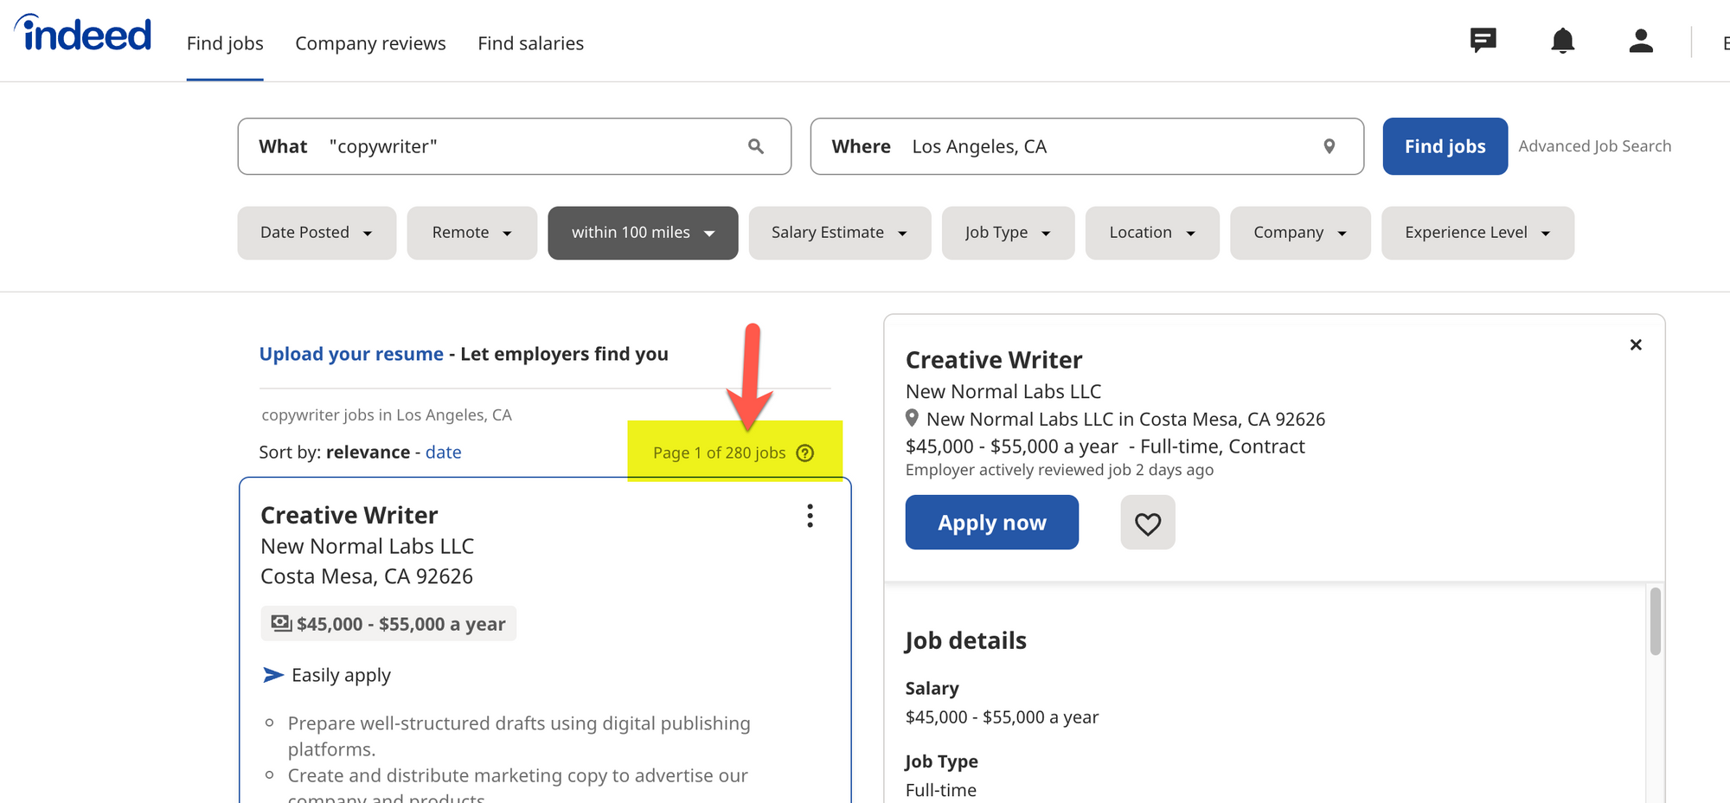The image size is (1730, 803).
Task: Open the messages chat icon
Action: point(1483,40)
